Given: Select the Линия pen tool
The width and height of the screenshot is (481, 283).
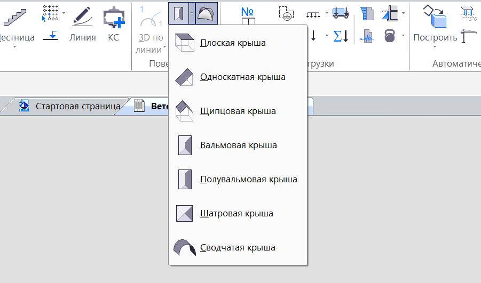Looking at the screenshot, I should pyautogui.click(x=83, y=24).
